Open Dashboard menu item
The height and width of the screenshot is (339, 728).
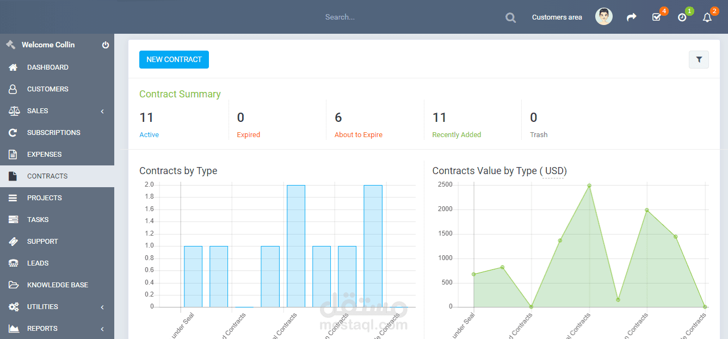coord(57,67)
